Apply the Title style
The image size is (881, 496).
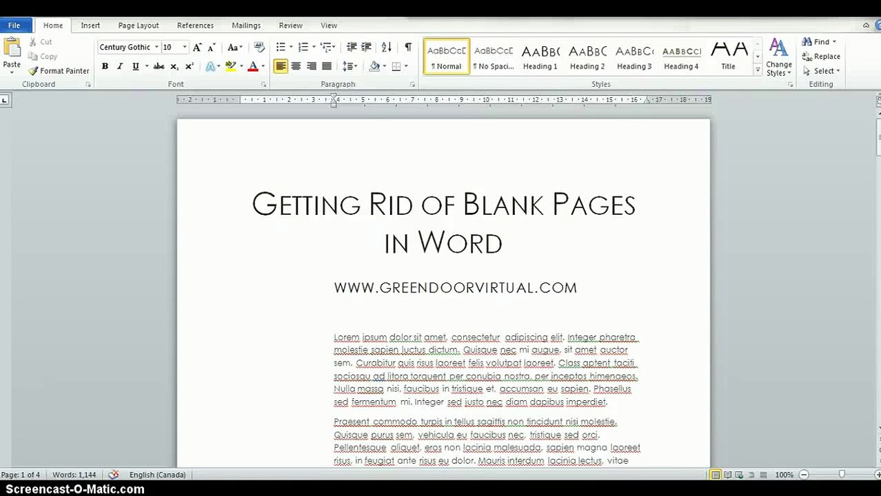click(x=729, y=56)
